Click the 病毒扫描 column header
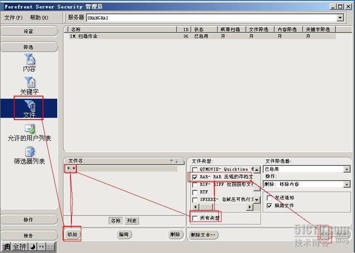Viewport: 355px width, 253px height. tap(232, 29)
